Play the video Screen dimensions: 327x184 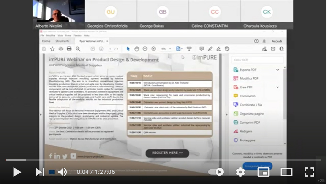pos(17,172)
